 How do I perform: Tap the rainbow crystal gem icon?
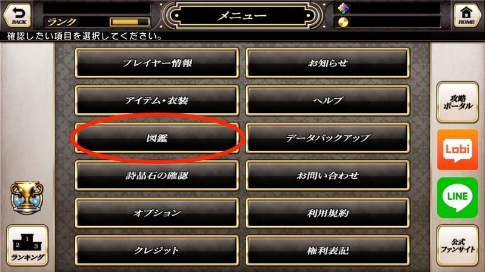[343, 8]
